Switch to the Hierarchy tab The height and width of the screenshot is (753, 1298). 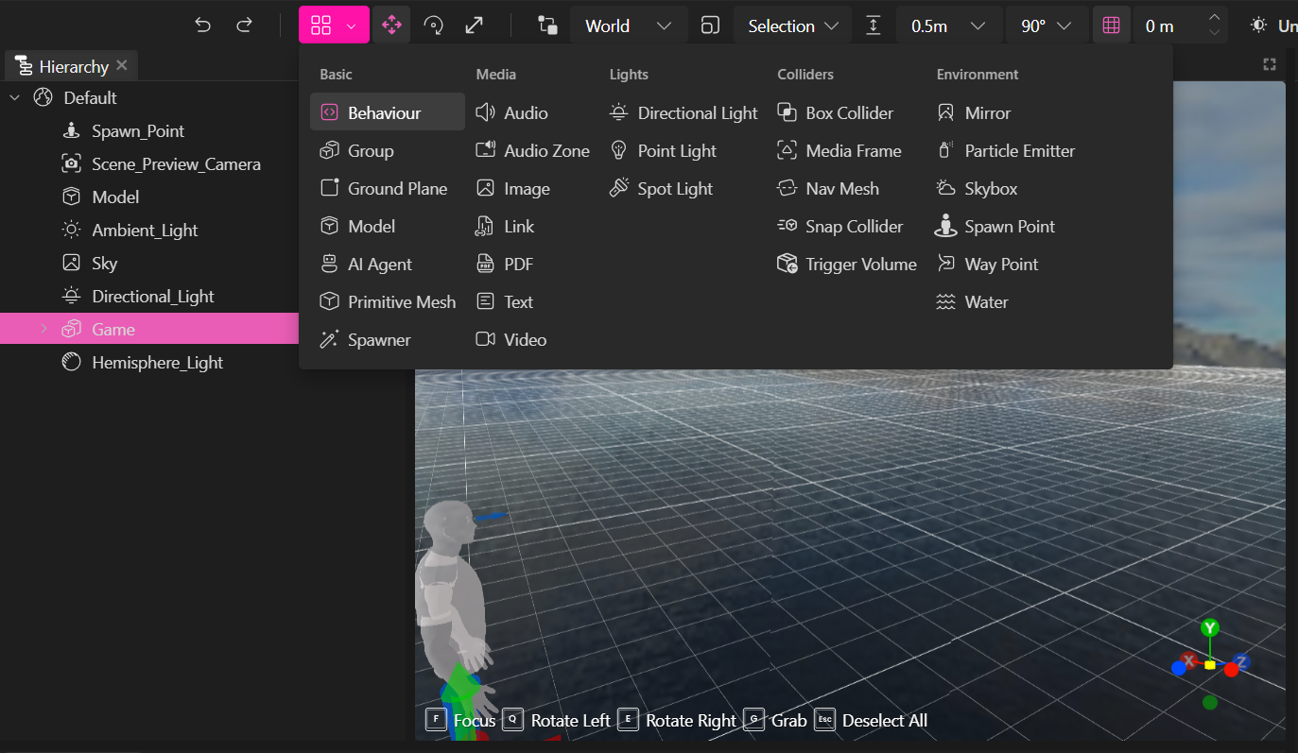point(64,66)
